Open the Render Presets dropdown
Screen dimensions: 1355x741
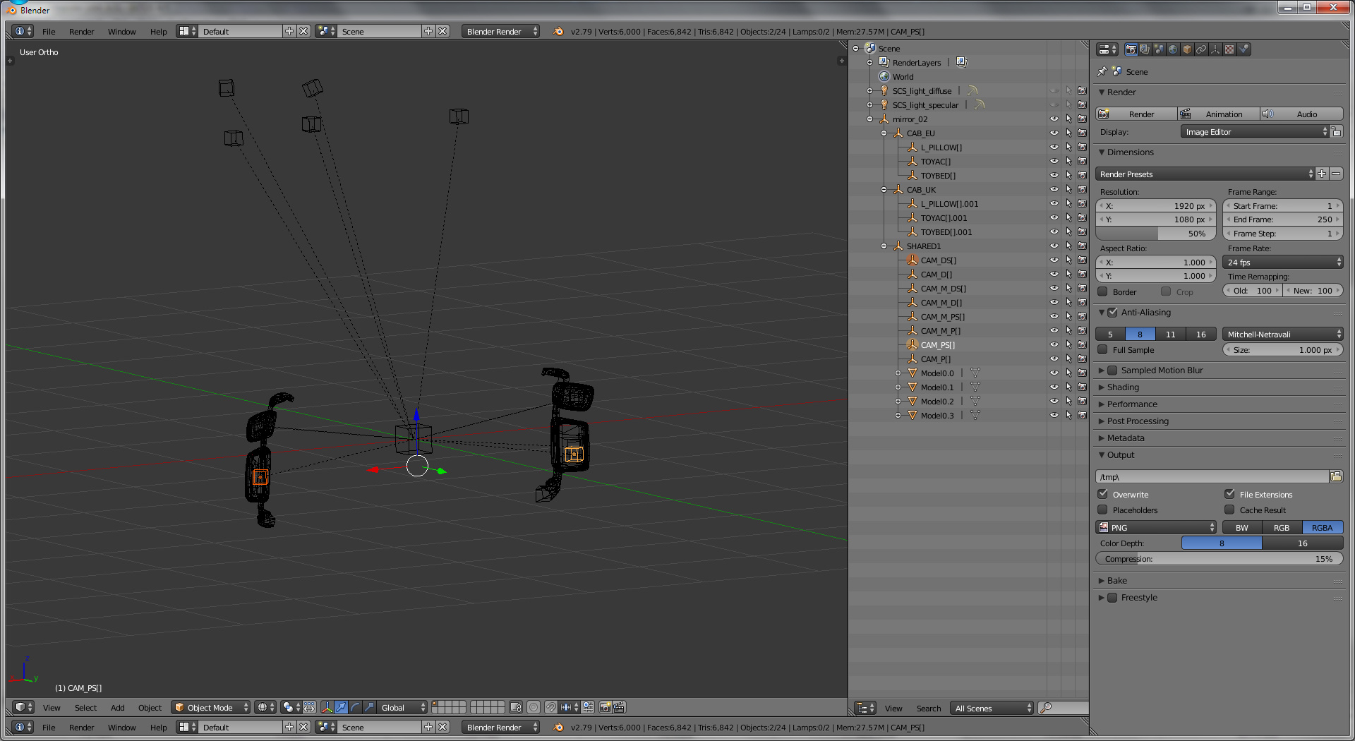point(1205,174)
